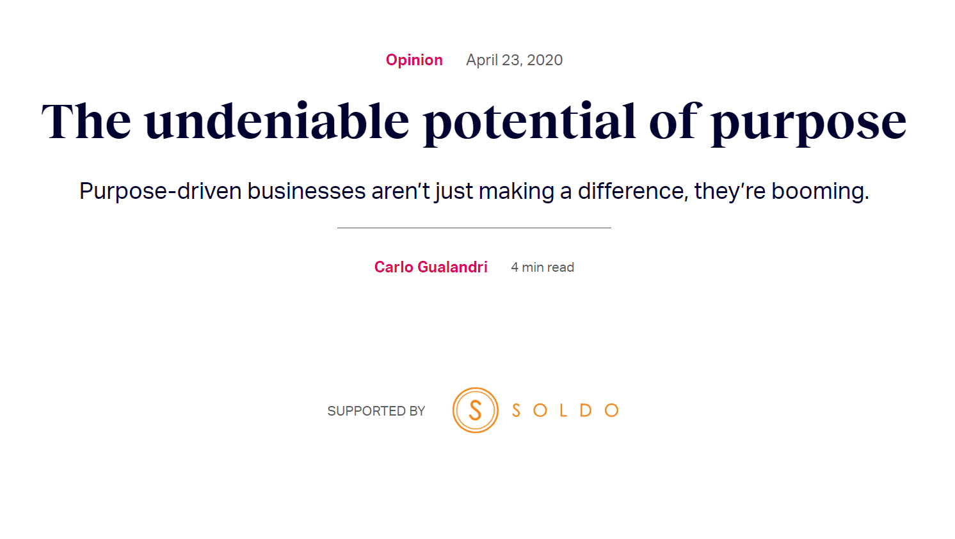Click the year 2020 in the date

(x=545, y=60)
